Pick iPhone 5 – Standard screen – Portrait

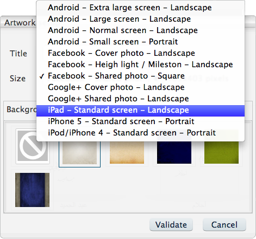click(x=140, y=121)
